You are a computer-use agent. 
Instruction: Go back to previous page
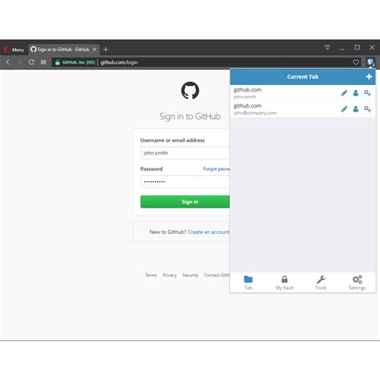(x=8, y=63)
